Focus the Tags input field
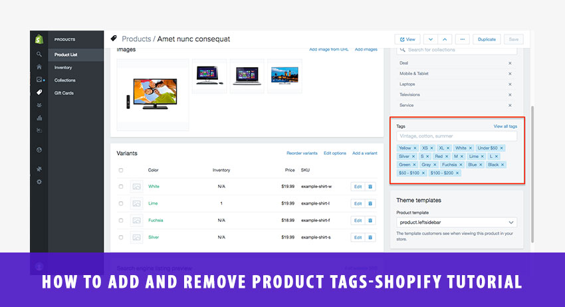This screenshot has height=307, width=565. [x=457, y=136]
